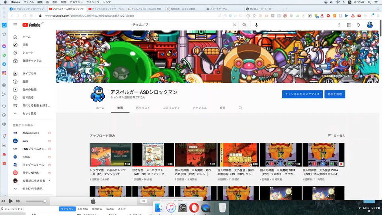Select チャンネルのコンテンツ browser tab
Screen dimensions: 382x215
click(x=106, y=9)
